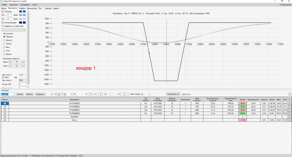Open the Настройки menu
The height and width of the screenshot is (157, 292).
25,5
